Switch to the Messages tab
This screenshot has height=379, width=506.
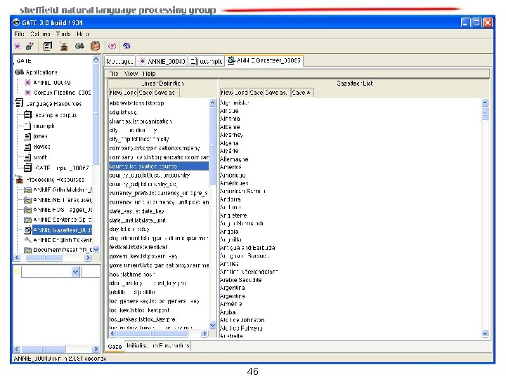[119, 61]
